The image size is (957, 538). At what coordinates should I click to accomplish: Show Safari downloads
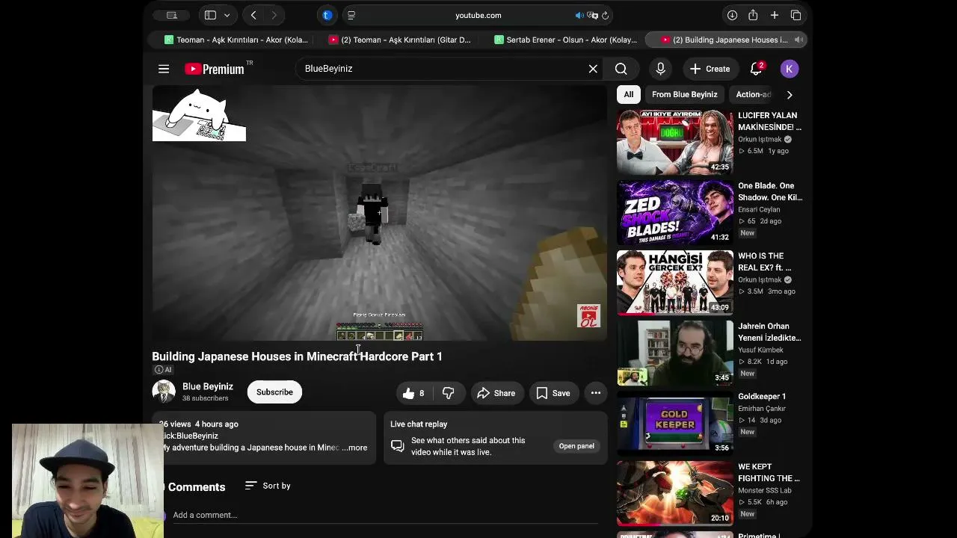point(732,15)
